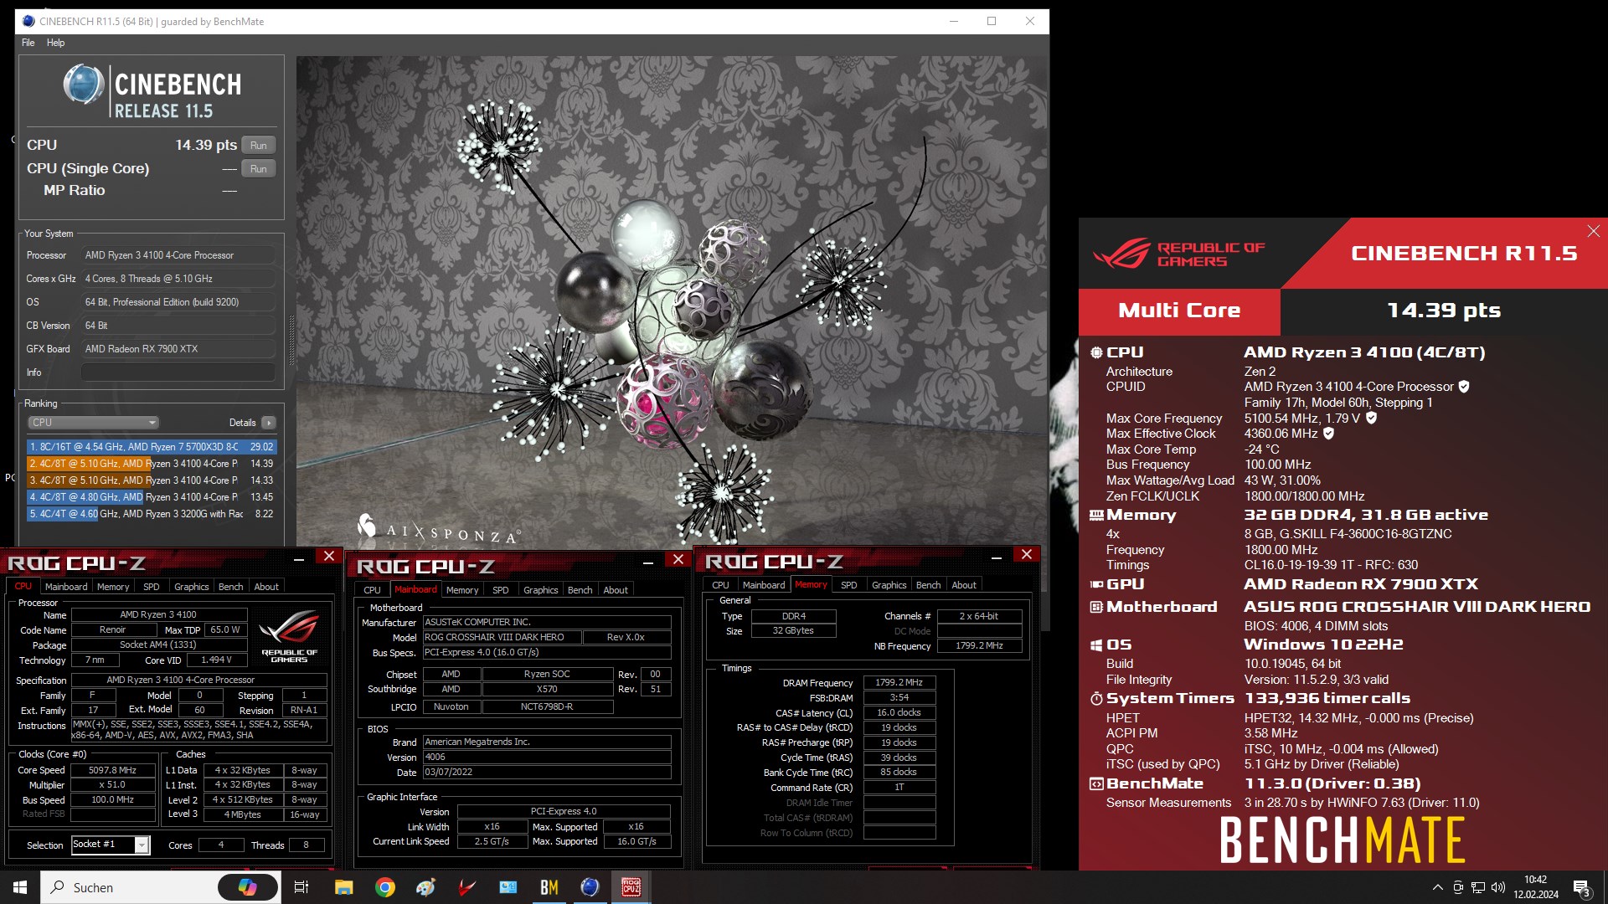Open the Help menu in Cinebench
1608x904 pixels.
click(55, 43)
